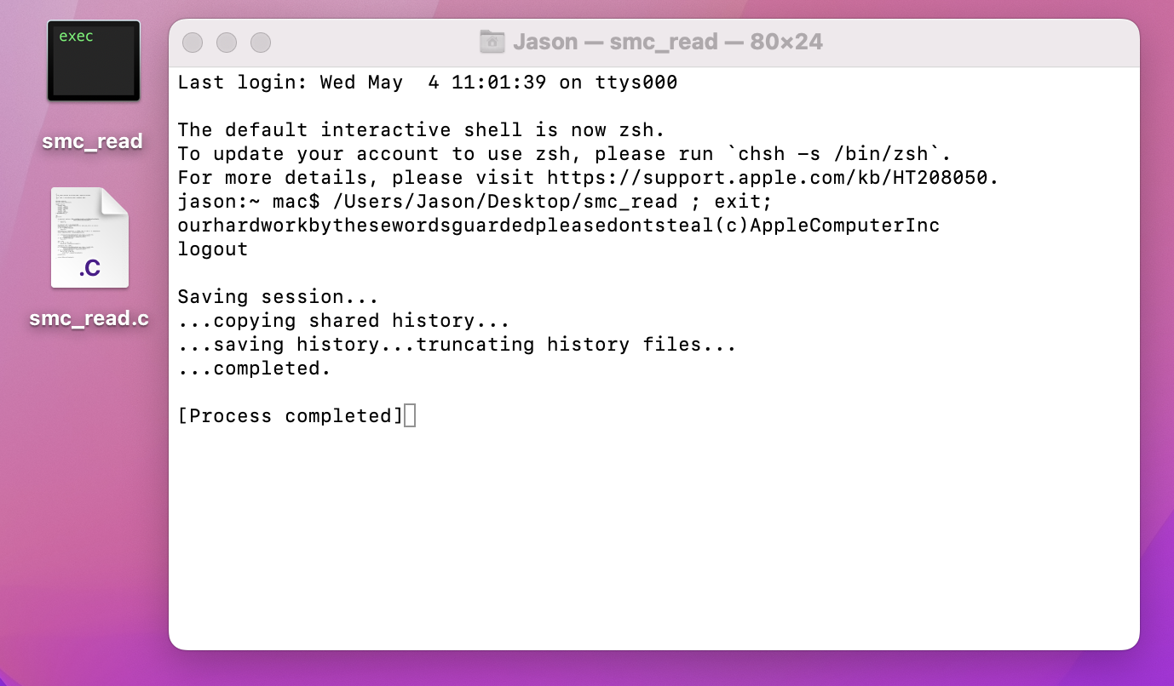Click the home folder icon in title bar
This screenshot has height=686, width=1174.
[x=492, y=42]
